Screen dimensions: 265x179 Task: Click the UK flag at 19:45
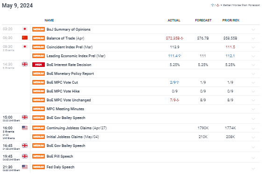click(25, 156)
